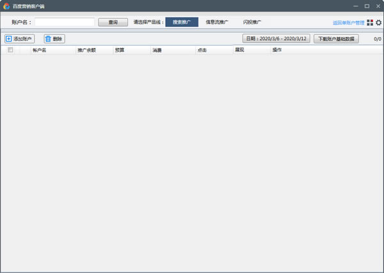This screenshot has height=273, width=384.
Task: Maximize the application window
Action: (367, 6)
